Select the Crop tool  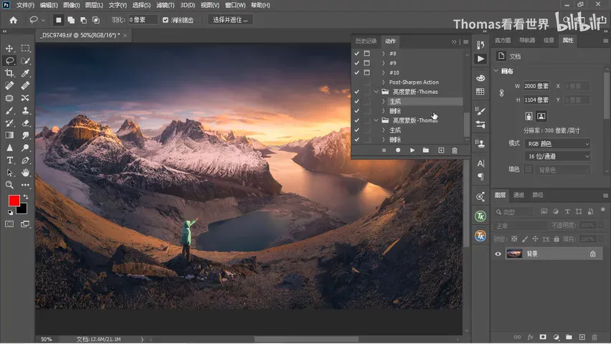(9, 73)
